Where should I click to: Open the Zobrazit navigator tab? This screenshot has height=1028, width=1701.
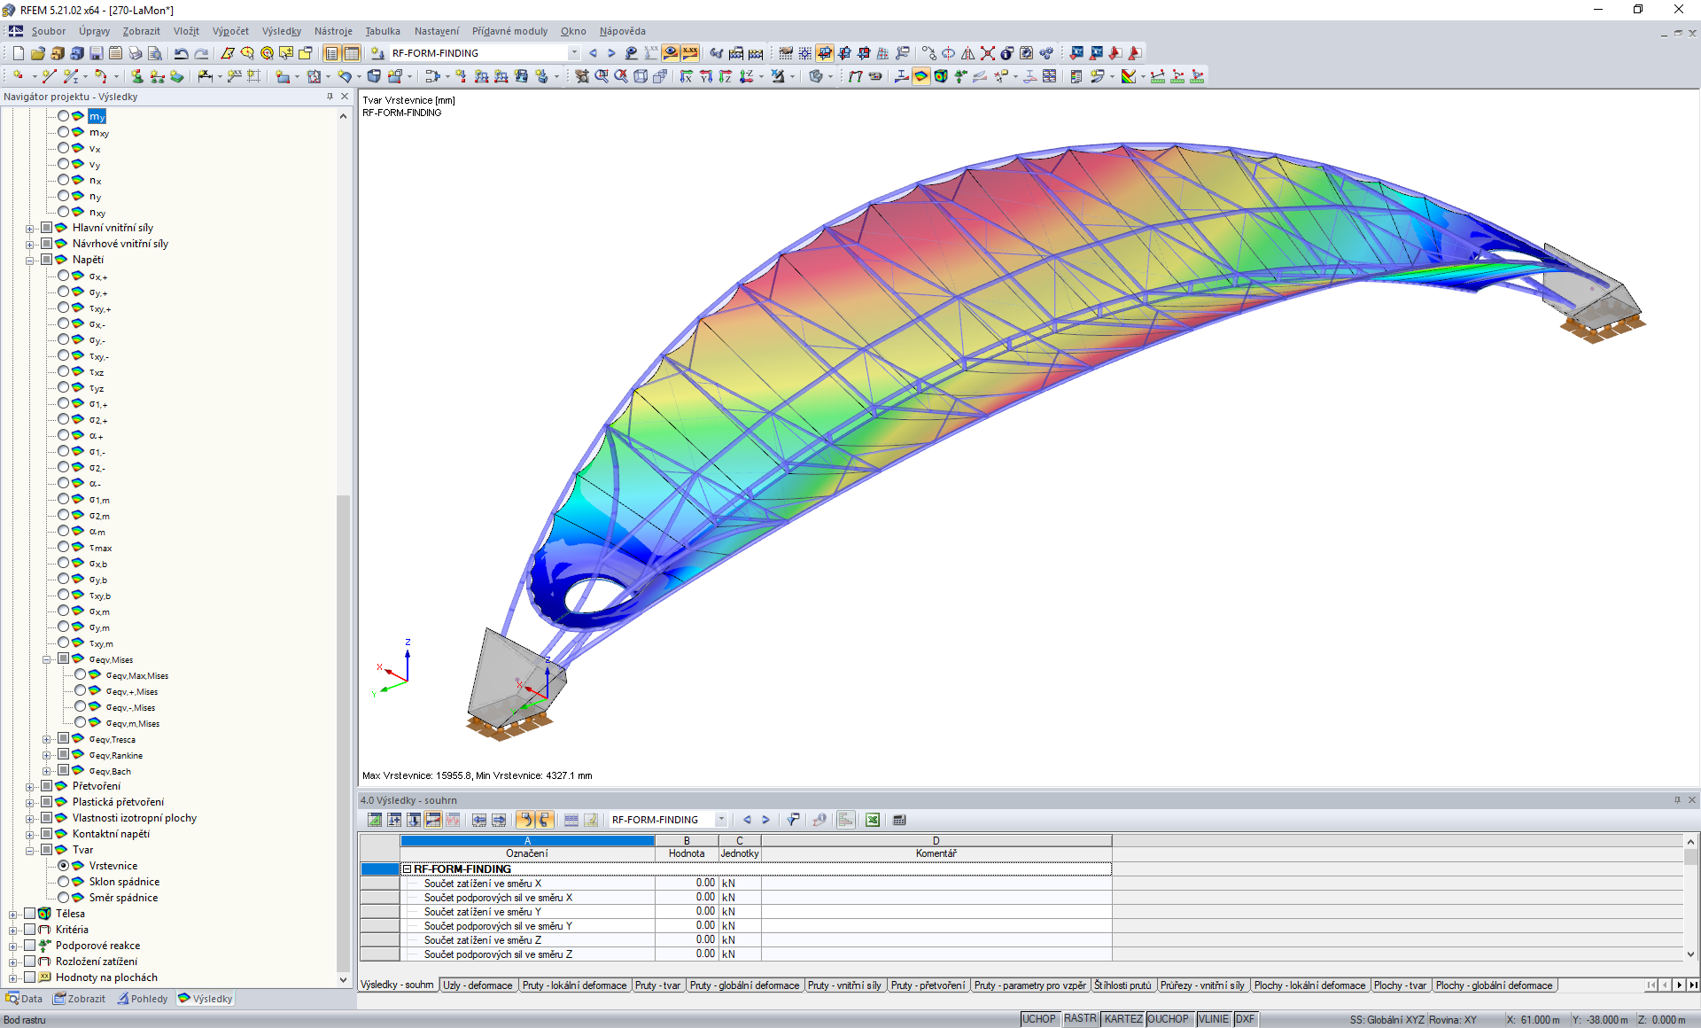pyautogui.click(x=80, y=999)
